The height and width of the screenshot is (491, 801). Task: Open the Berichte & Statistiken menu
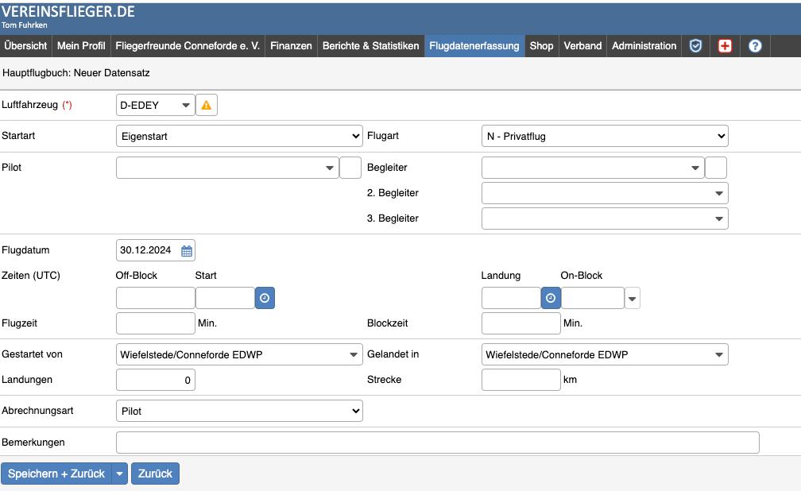(370, 46)
